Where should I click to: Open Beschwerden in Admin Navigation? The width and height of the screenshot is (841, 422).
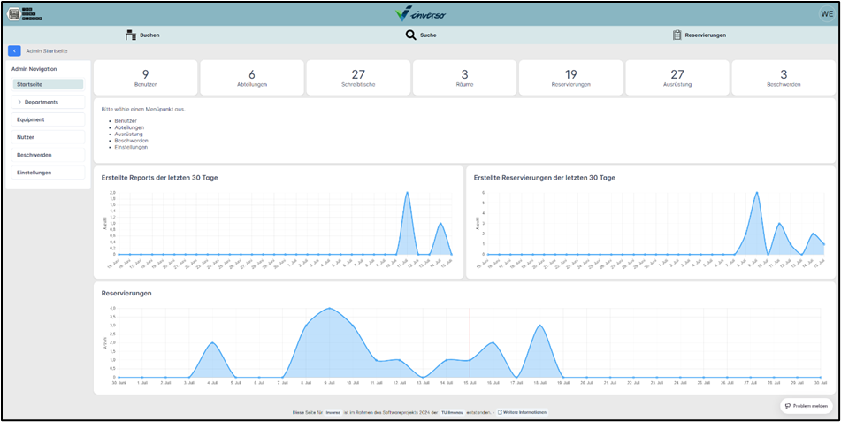(x=49, y=155)
